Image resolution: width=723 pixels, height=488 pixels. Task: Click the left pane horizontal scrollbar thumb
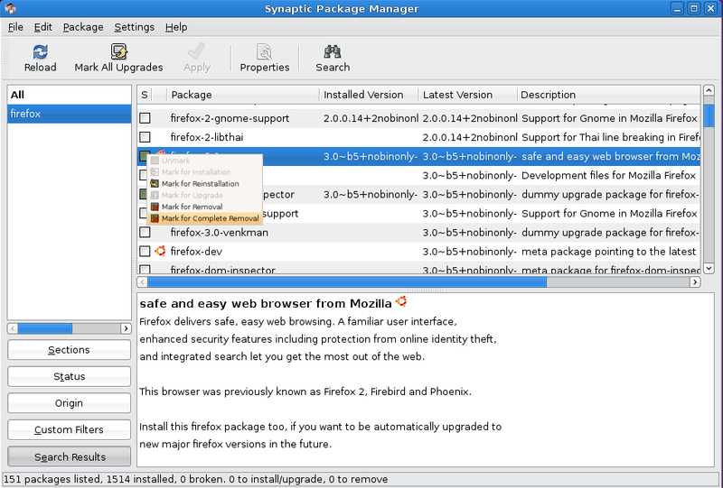(44, 328)
